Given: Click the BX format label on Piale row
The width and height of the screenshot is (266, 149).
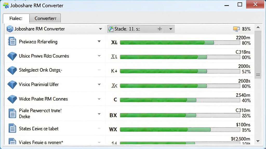Looking at the screenshot, I should coord(113,115).
